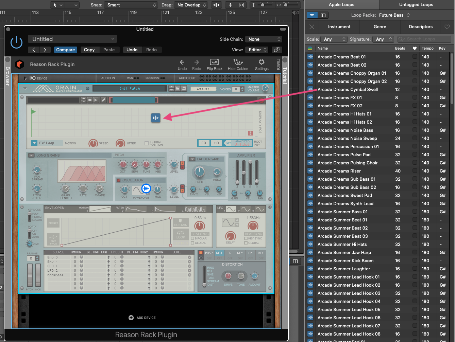Click the Reason Rack Redo arrow

(197, 62)
